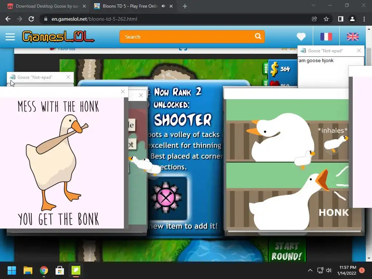Close the Download Desktop Goose tab
372x279 pixels.
click(84, 7)
